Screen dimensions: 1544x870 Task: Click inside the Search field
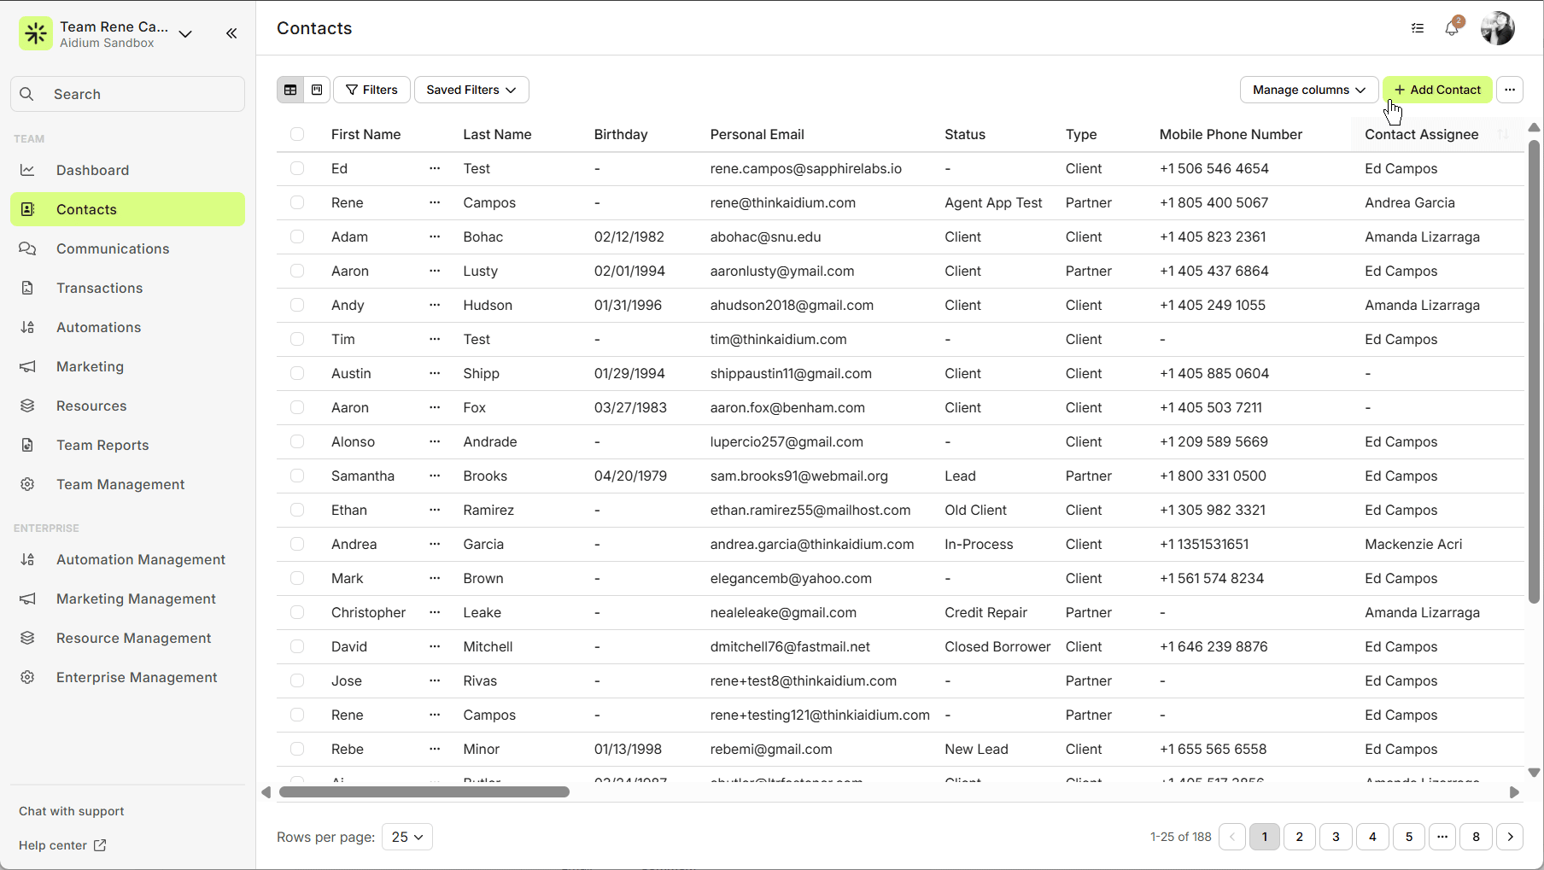(127, 94)
